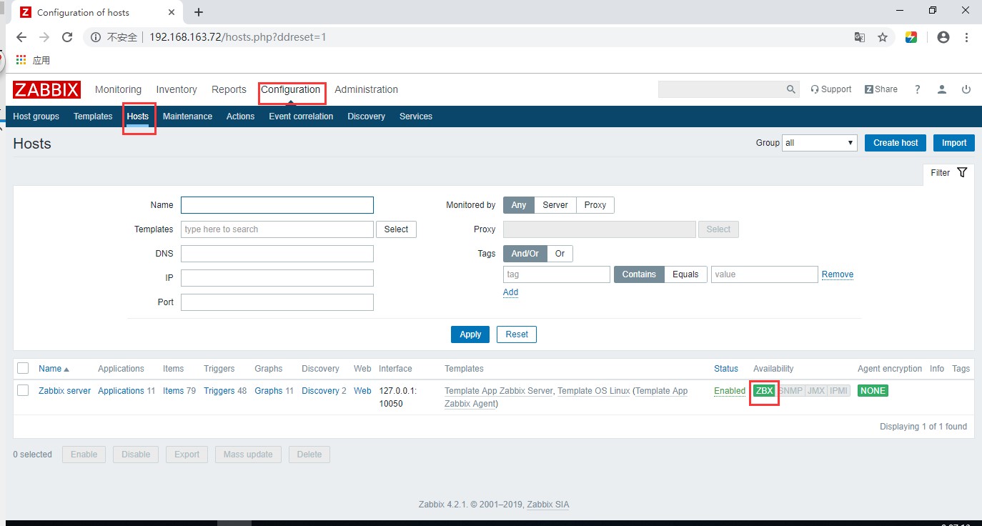Click the site info icon
The width and height of the screenshot is (982, 526).
pyautogui.click(x=94, y=37)
